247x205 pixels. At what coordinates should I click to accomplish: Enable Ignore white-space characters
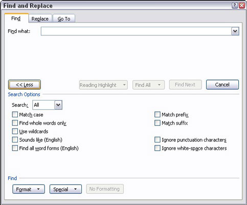158,148
